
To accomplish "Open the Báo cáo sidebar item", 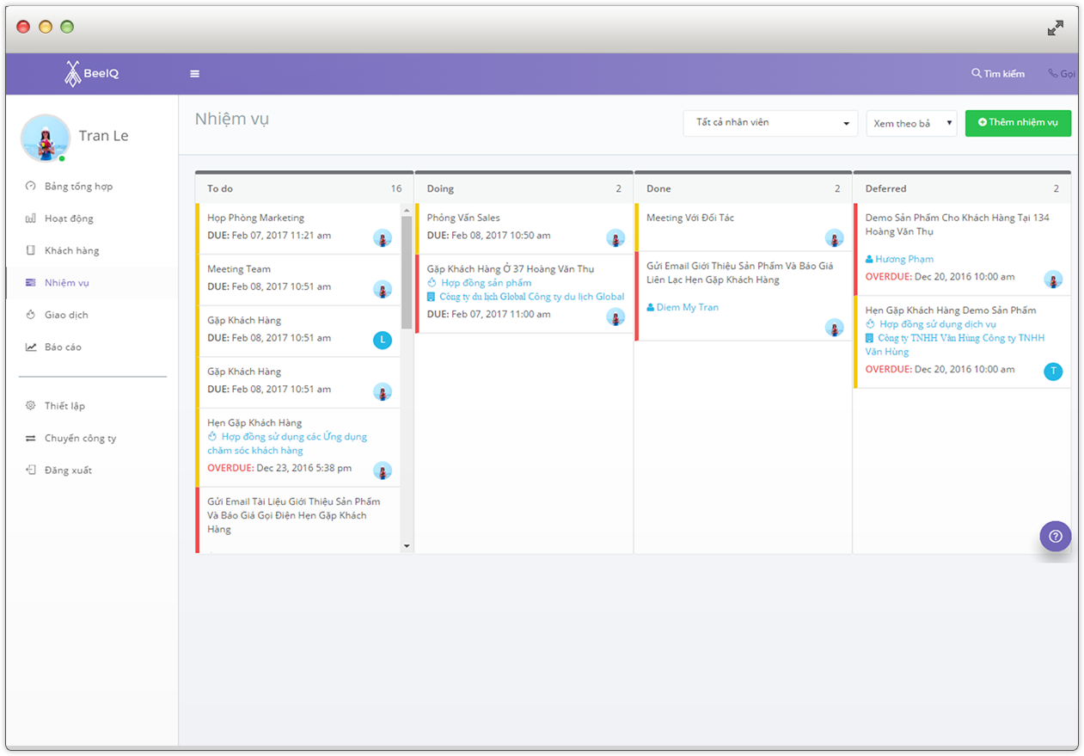I will [63, 347].
